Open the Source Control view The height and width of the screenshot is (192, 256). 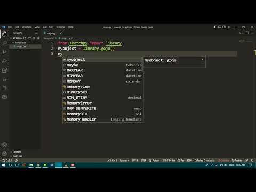pyautogui.click(x=4, y=52)
